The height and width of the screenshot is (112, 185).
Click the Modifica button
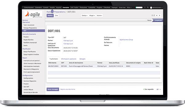coord(50,16)
